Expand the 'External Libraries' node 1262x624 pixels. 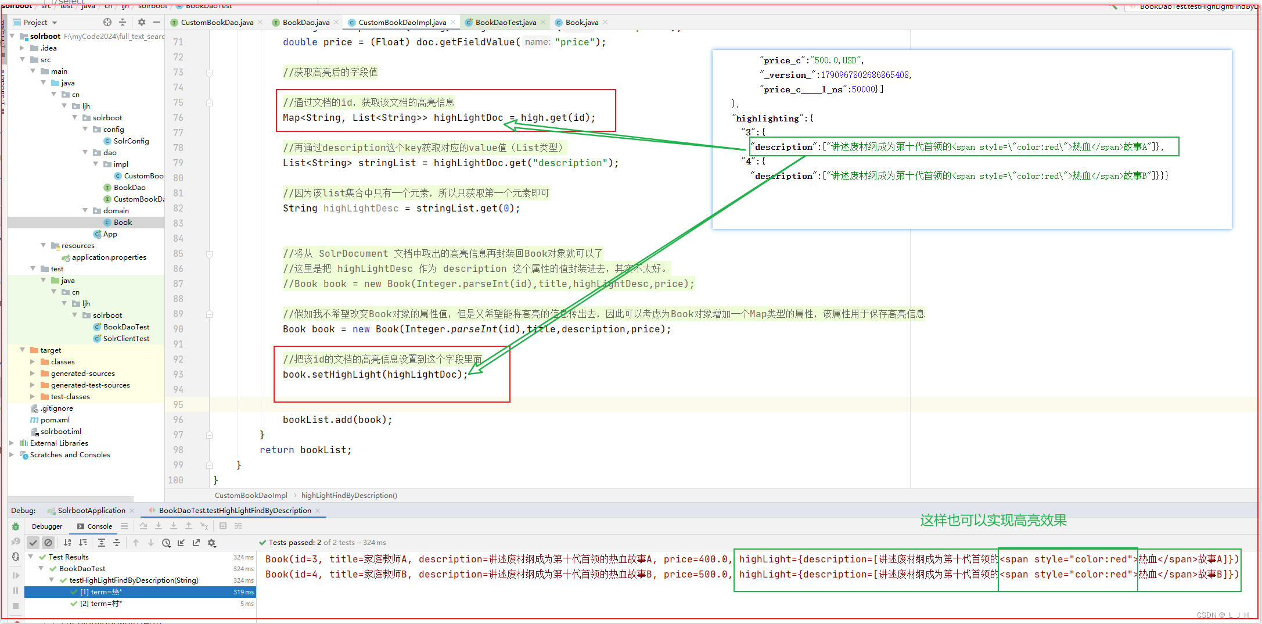12,443
